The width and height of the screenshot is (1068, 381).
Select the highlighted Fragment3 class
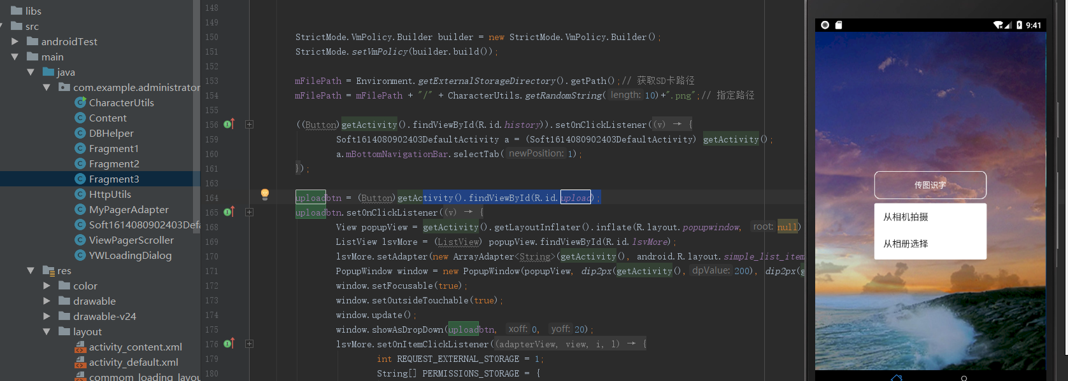(x=114, y=179)
